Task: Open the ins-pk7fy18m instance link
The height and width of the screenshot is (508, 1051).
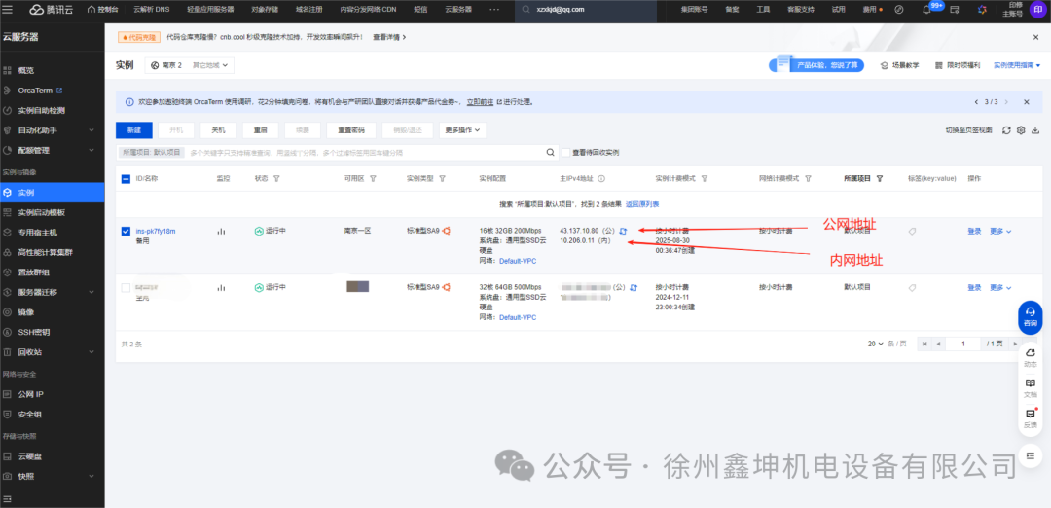Action: coord(156,231)
